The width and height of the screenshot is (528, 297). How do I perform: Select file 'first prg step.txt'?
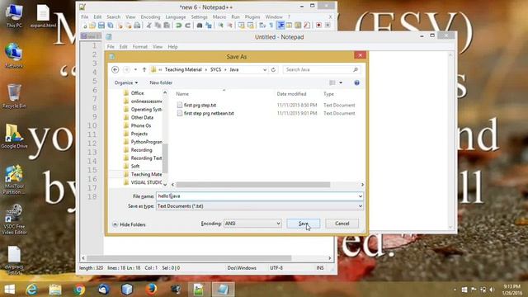coord(200,105)
